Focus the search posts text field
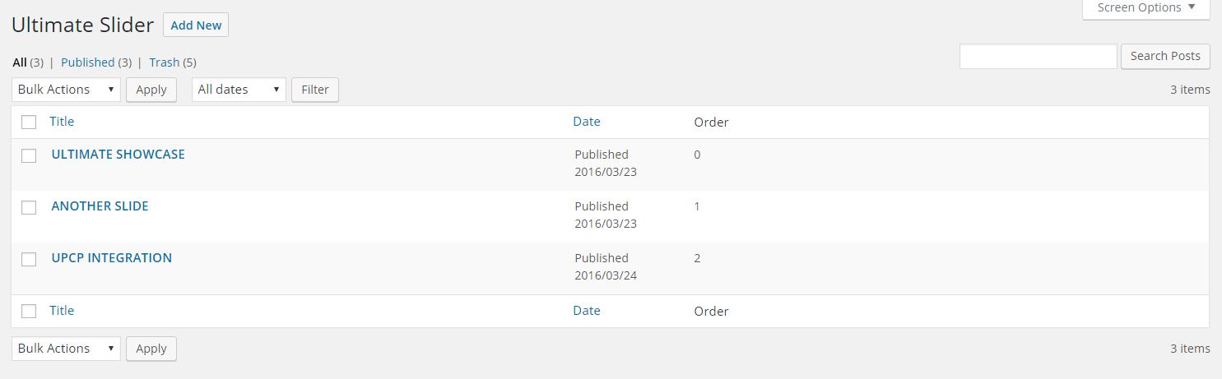The height and width of the screenshot is (379, 1222). point(1038,56)
